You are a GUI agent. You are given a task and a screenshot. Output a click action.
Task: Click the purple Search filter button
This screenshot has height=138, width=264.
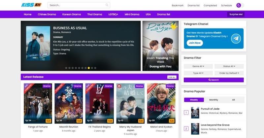[x=214, y=80]
